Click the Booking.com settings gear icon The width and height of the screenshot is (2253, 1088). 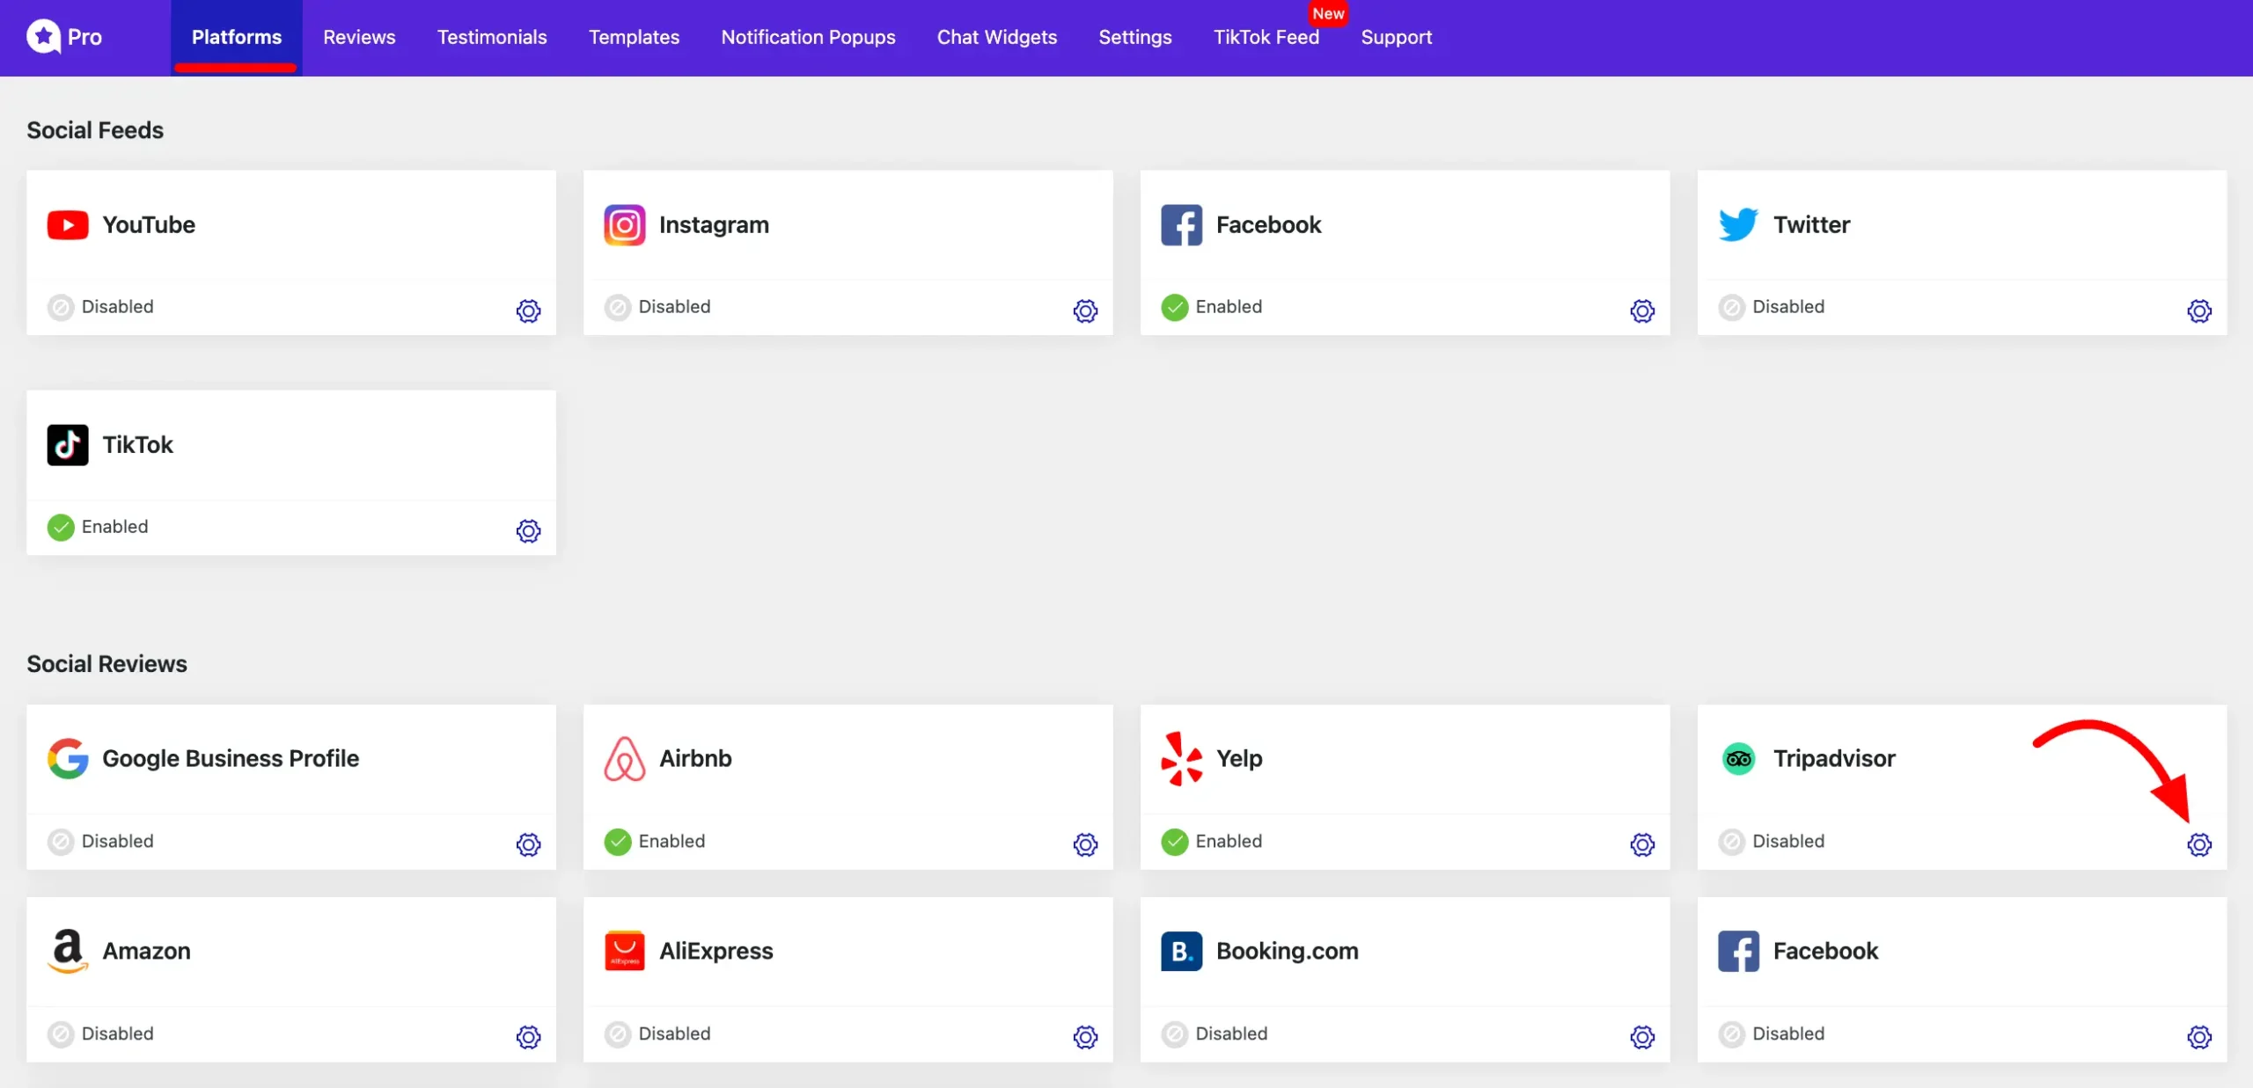1642,1036
